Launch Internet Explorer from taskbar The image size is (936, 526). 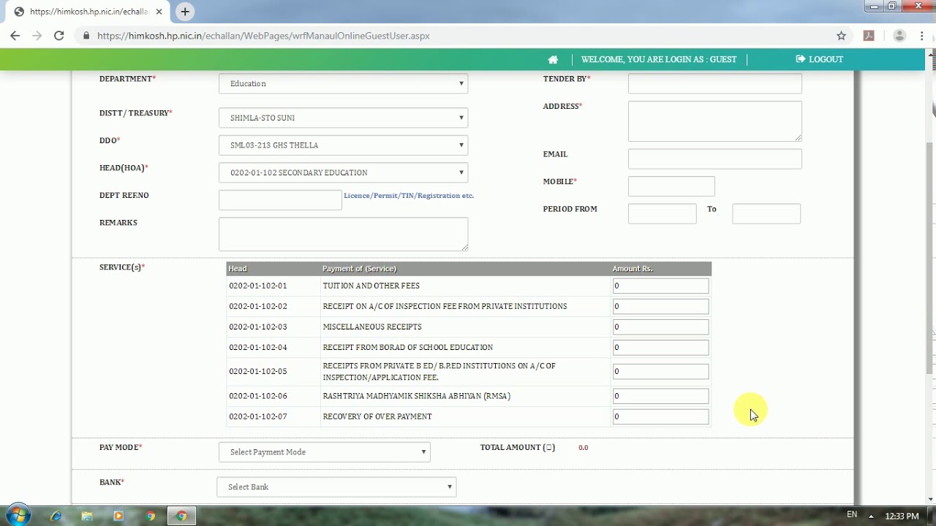click(56, 516)
